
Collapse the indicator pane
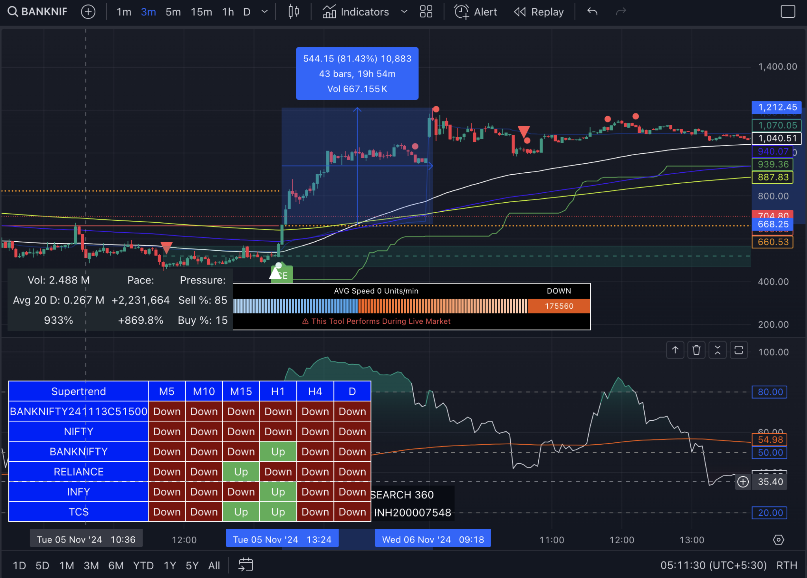coord(718,350)
